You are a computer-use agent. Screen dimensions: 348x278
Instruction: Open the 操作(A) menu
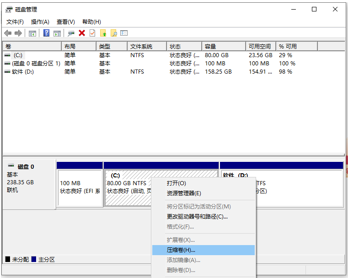pyautogui.click(x=40, y=22)
